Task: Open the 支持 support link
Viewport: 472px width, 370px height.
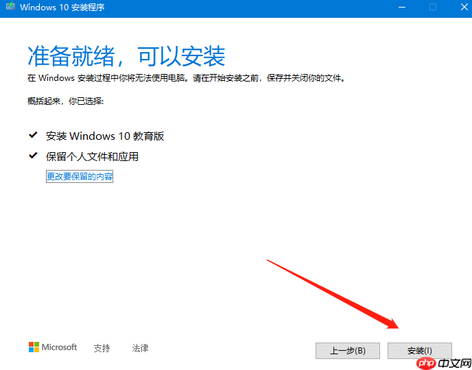Action: (x=102, y=348)
